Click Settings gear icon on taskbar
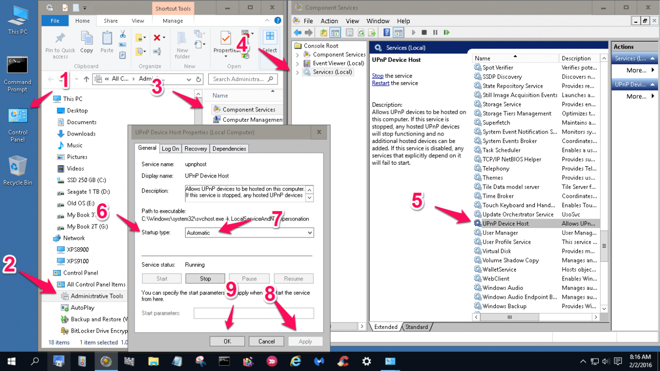 click(x=366, y=361)
